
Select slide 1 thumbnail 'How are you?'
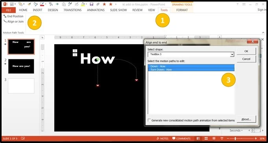click(x=21, y=47)
